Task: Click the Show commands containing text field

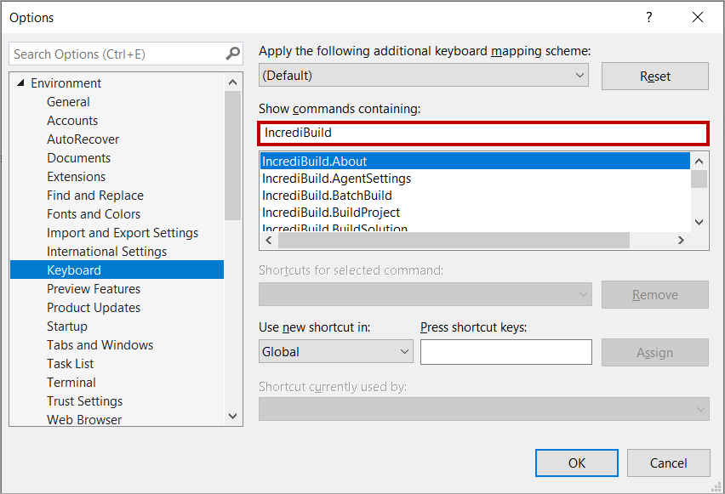Action: click(482, 133)
